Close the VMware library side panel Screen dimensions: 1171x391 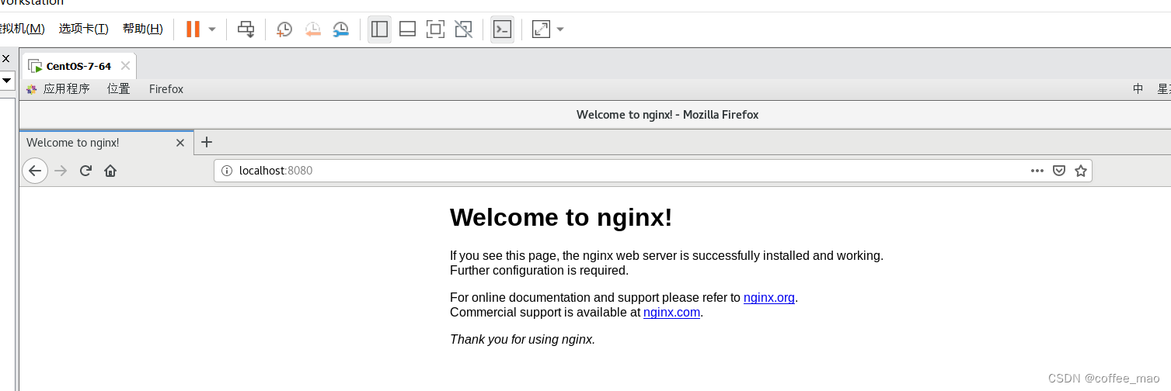5,58
